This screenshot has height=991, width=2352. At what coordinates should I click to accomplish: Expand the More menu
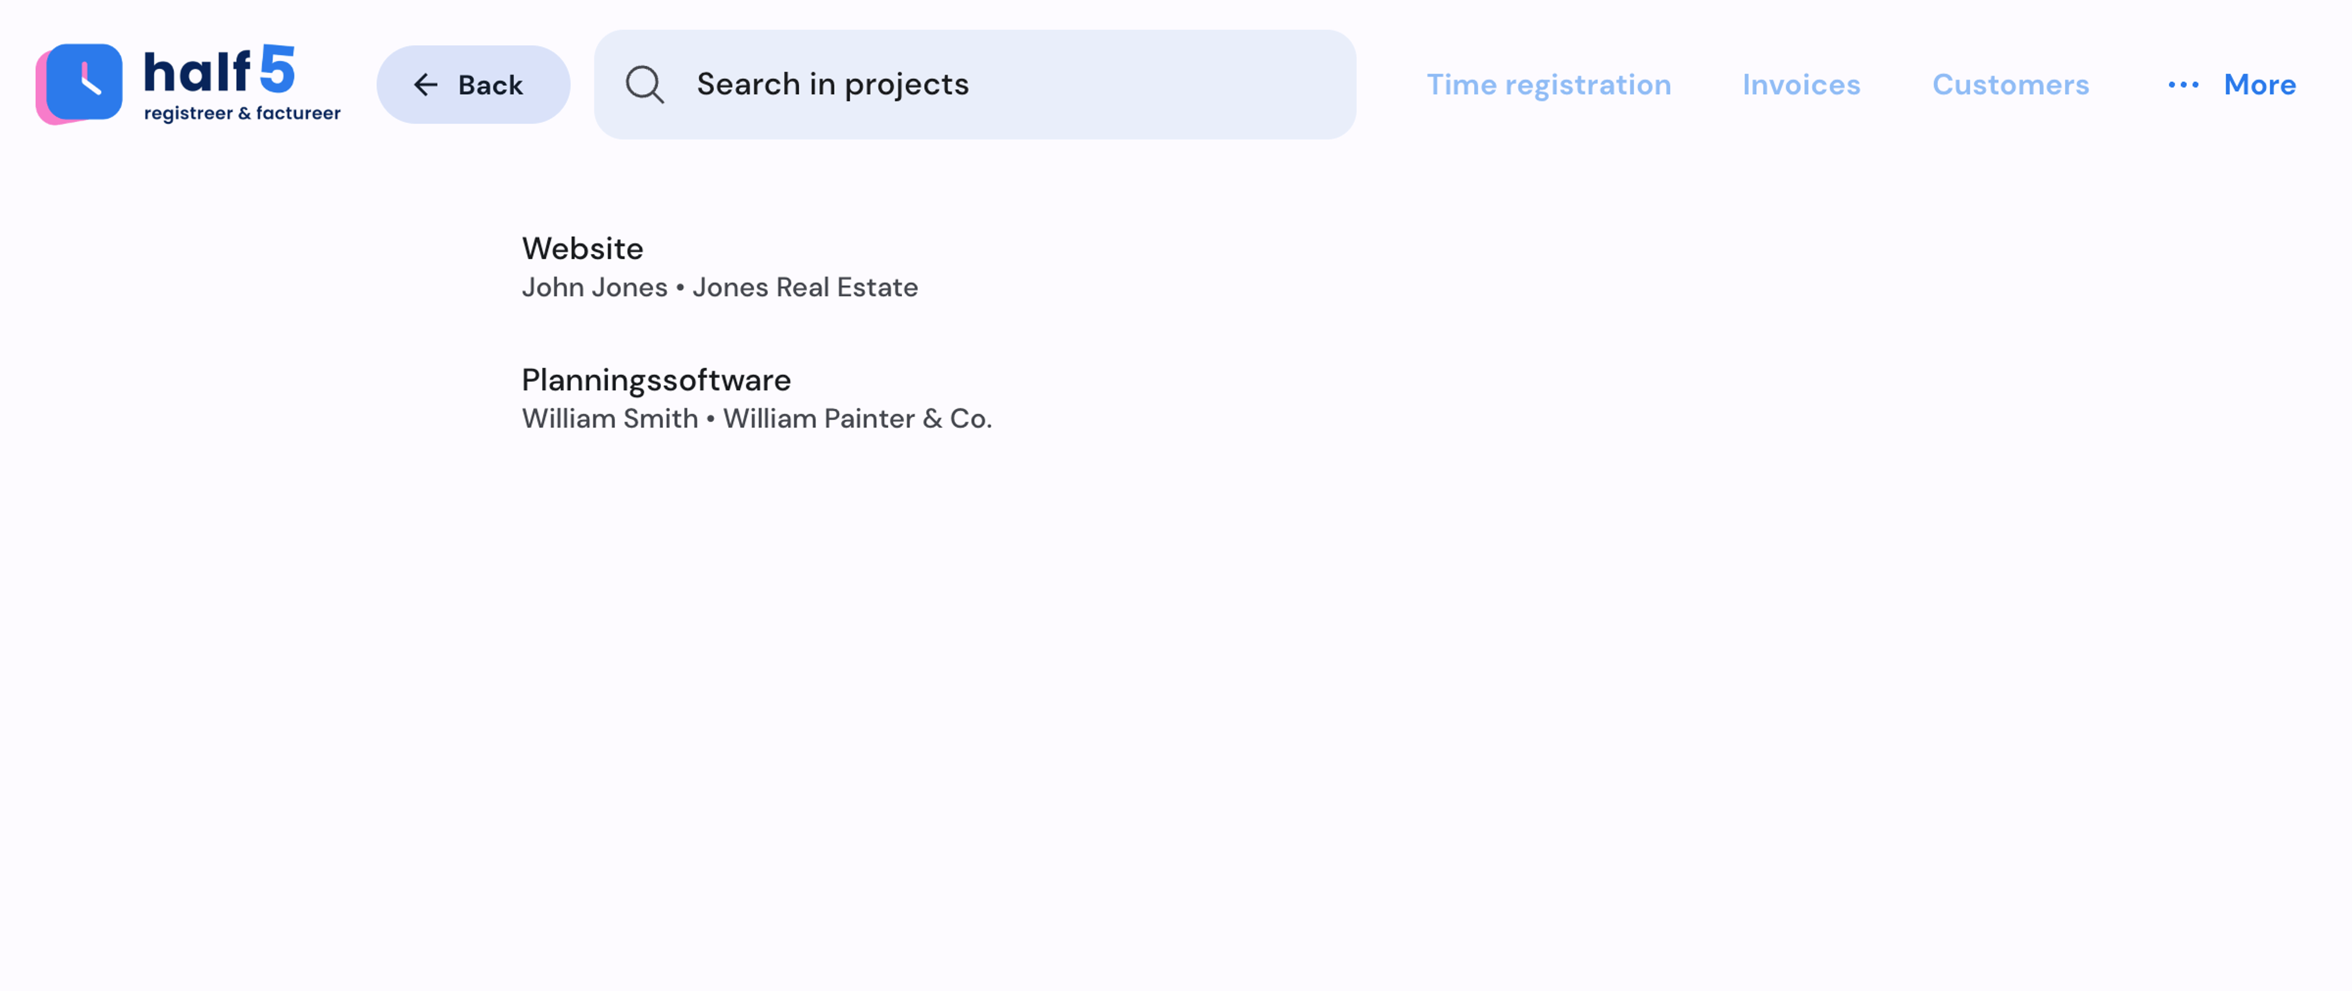(2260, 84)
